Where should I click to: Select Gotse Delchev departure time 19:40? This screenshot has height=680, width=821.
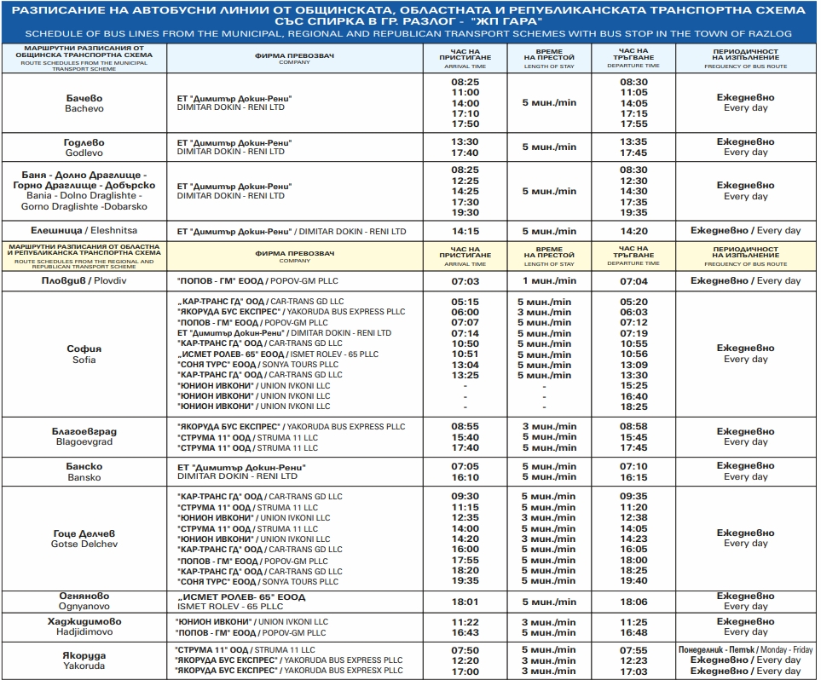pyautogui.click(x=633, y=580)
